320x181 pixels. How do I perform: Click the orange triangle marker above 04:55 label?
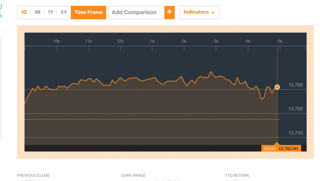click(277, 143)
